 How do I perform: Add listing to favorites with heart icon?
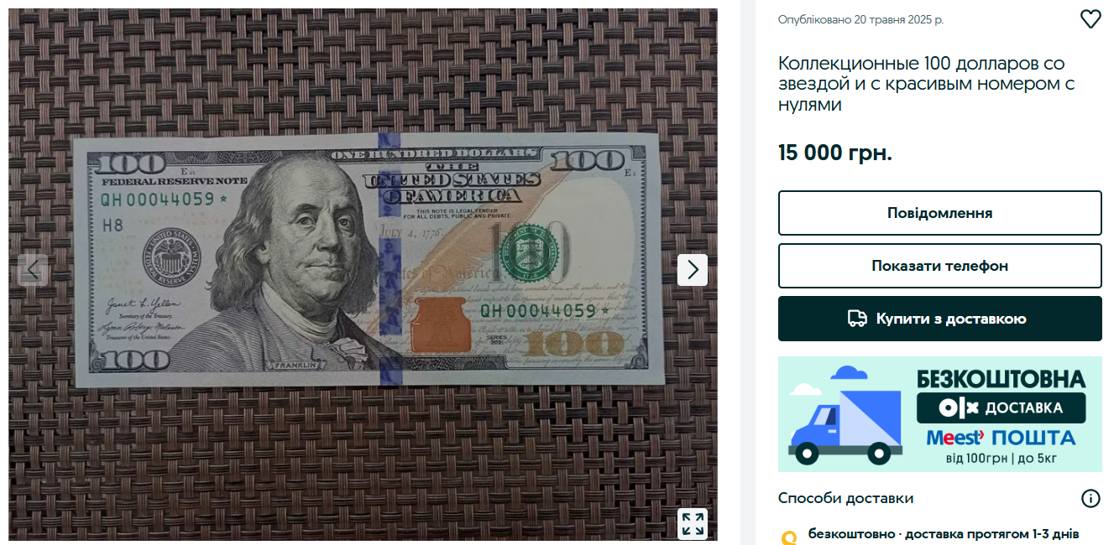tap(1090, 19)
